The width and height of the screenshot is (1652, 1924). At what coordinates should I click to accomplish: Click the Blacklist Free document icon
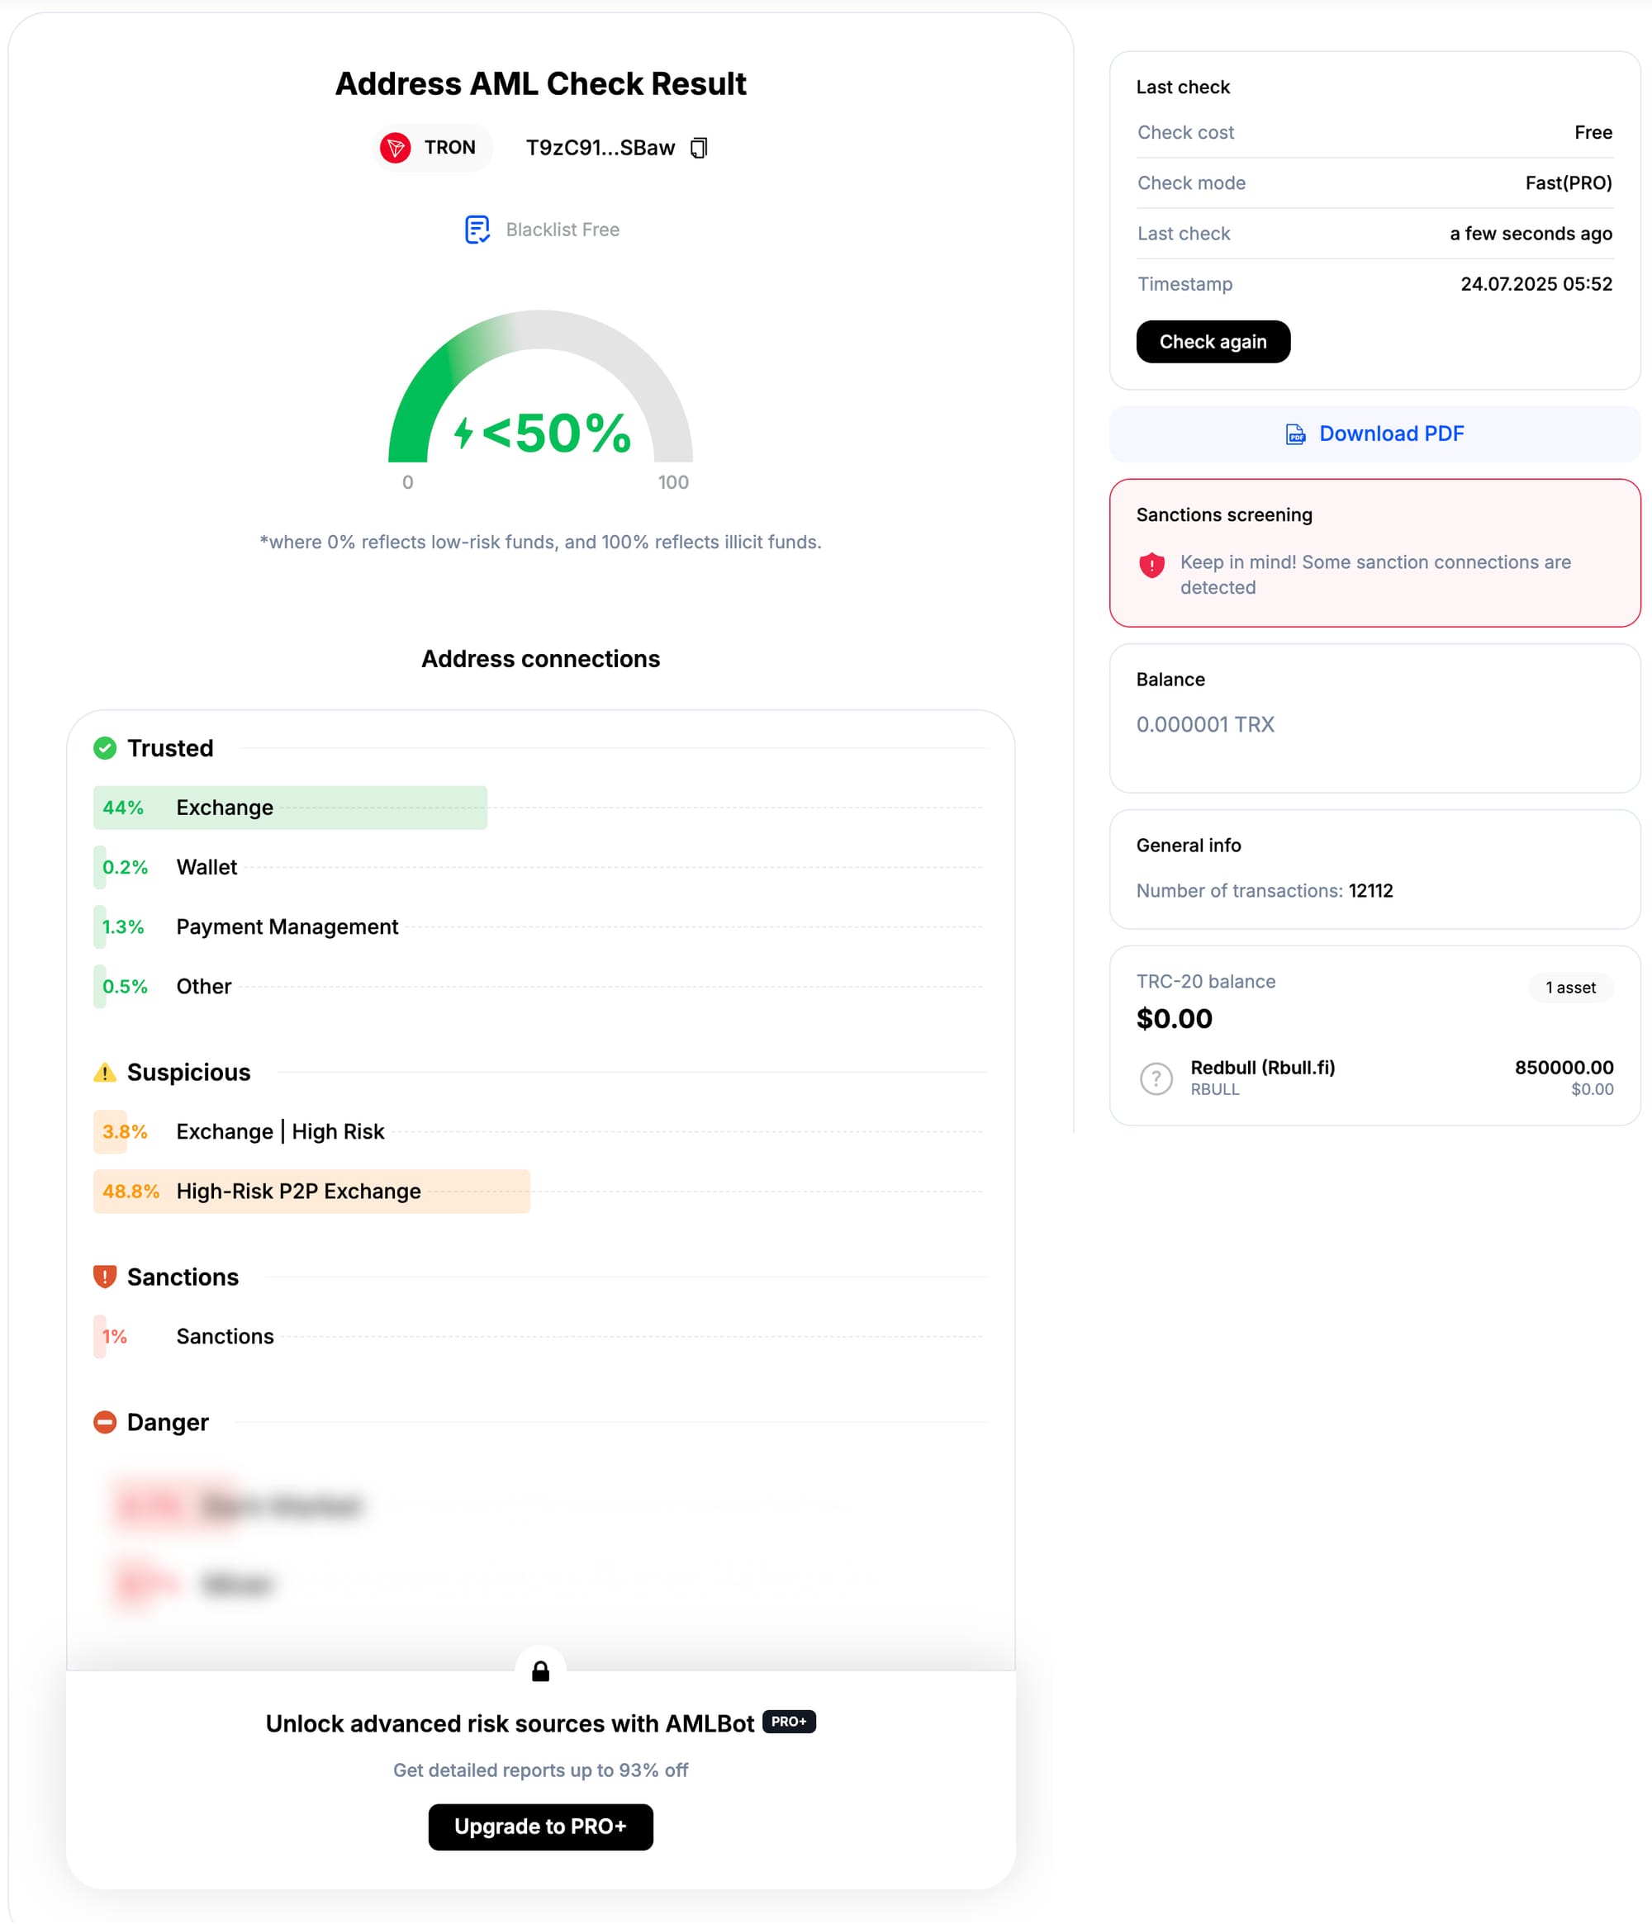click(477, 230)
